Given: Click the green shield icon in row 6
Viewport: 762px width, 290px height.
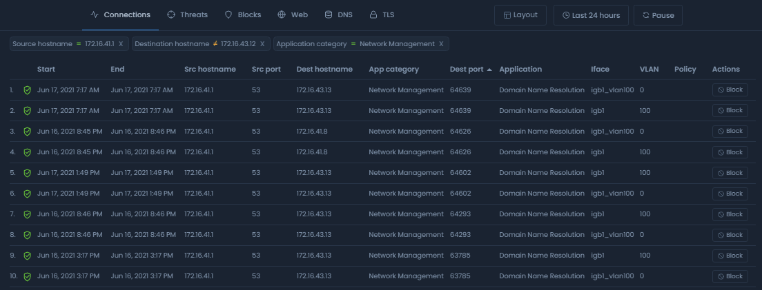Looking at the screenshot, I should pyautogui.click(x=27, y=194).
